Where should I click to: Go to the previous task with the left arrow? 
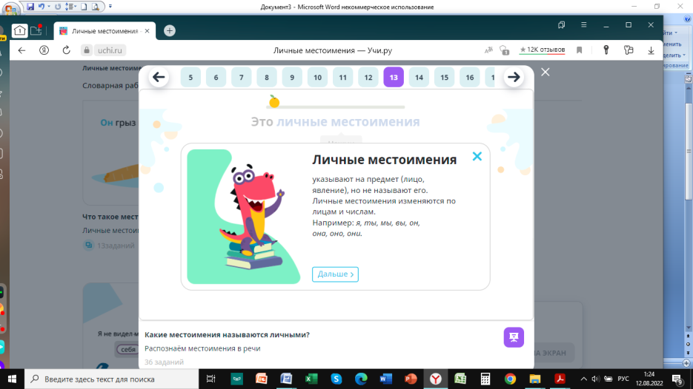point(159,77)
